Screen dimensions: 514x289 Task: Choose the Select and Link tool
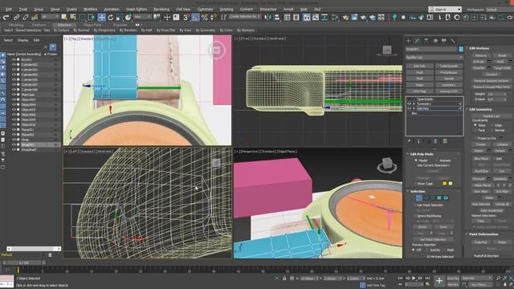click(16, 17)
